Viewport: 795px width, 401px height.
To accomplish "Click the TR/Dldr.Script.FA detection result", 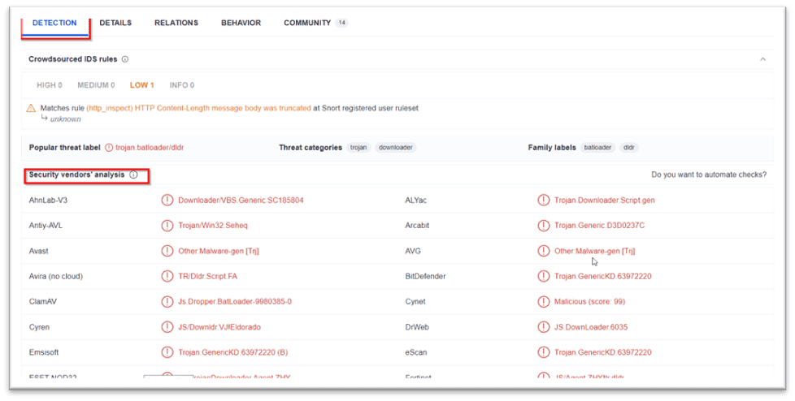I will pyautogui.click(x=208, y=276).
